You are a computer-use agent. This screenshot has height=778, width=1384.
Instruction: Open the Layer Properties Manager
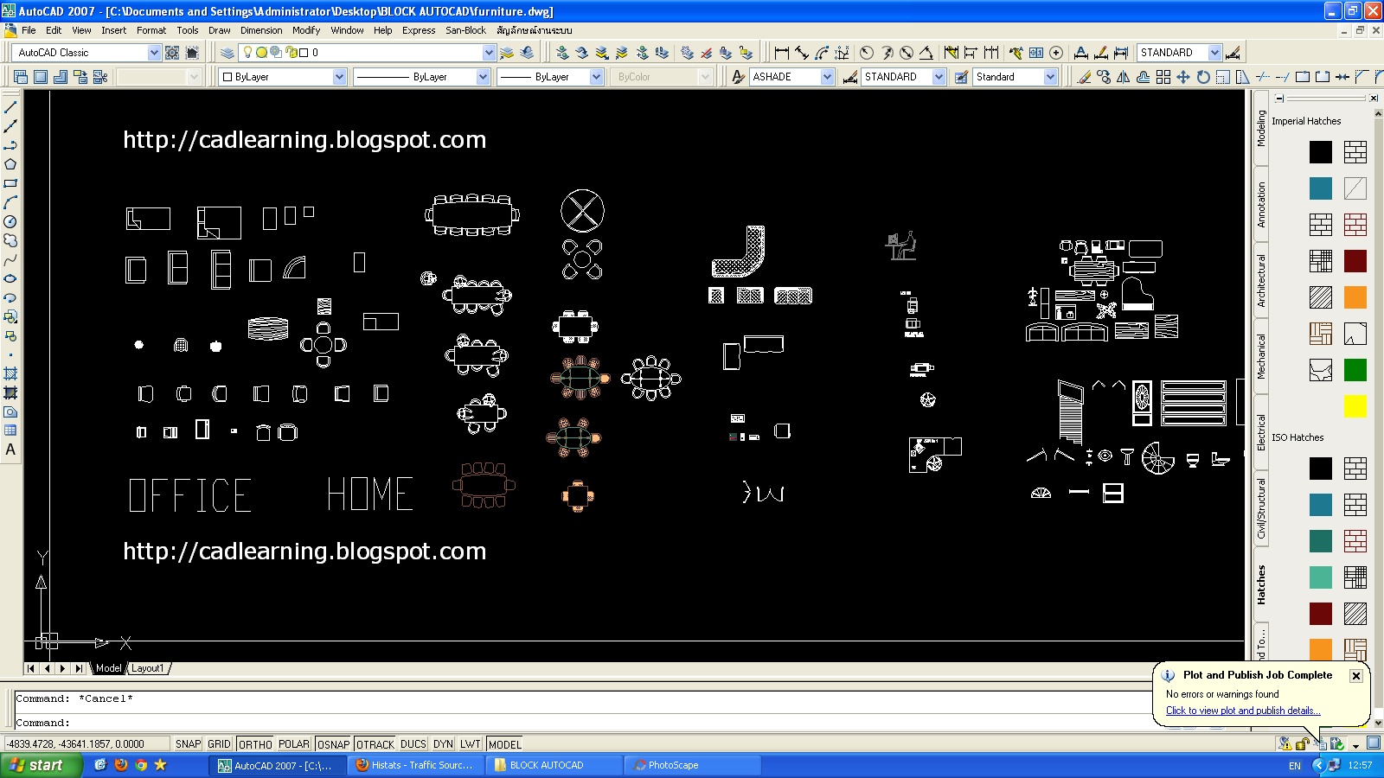click(227, 53)
